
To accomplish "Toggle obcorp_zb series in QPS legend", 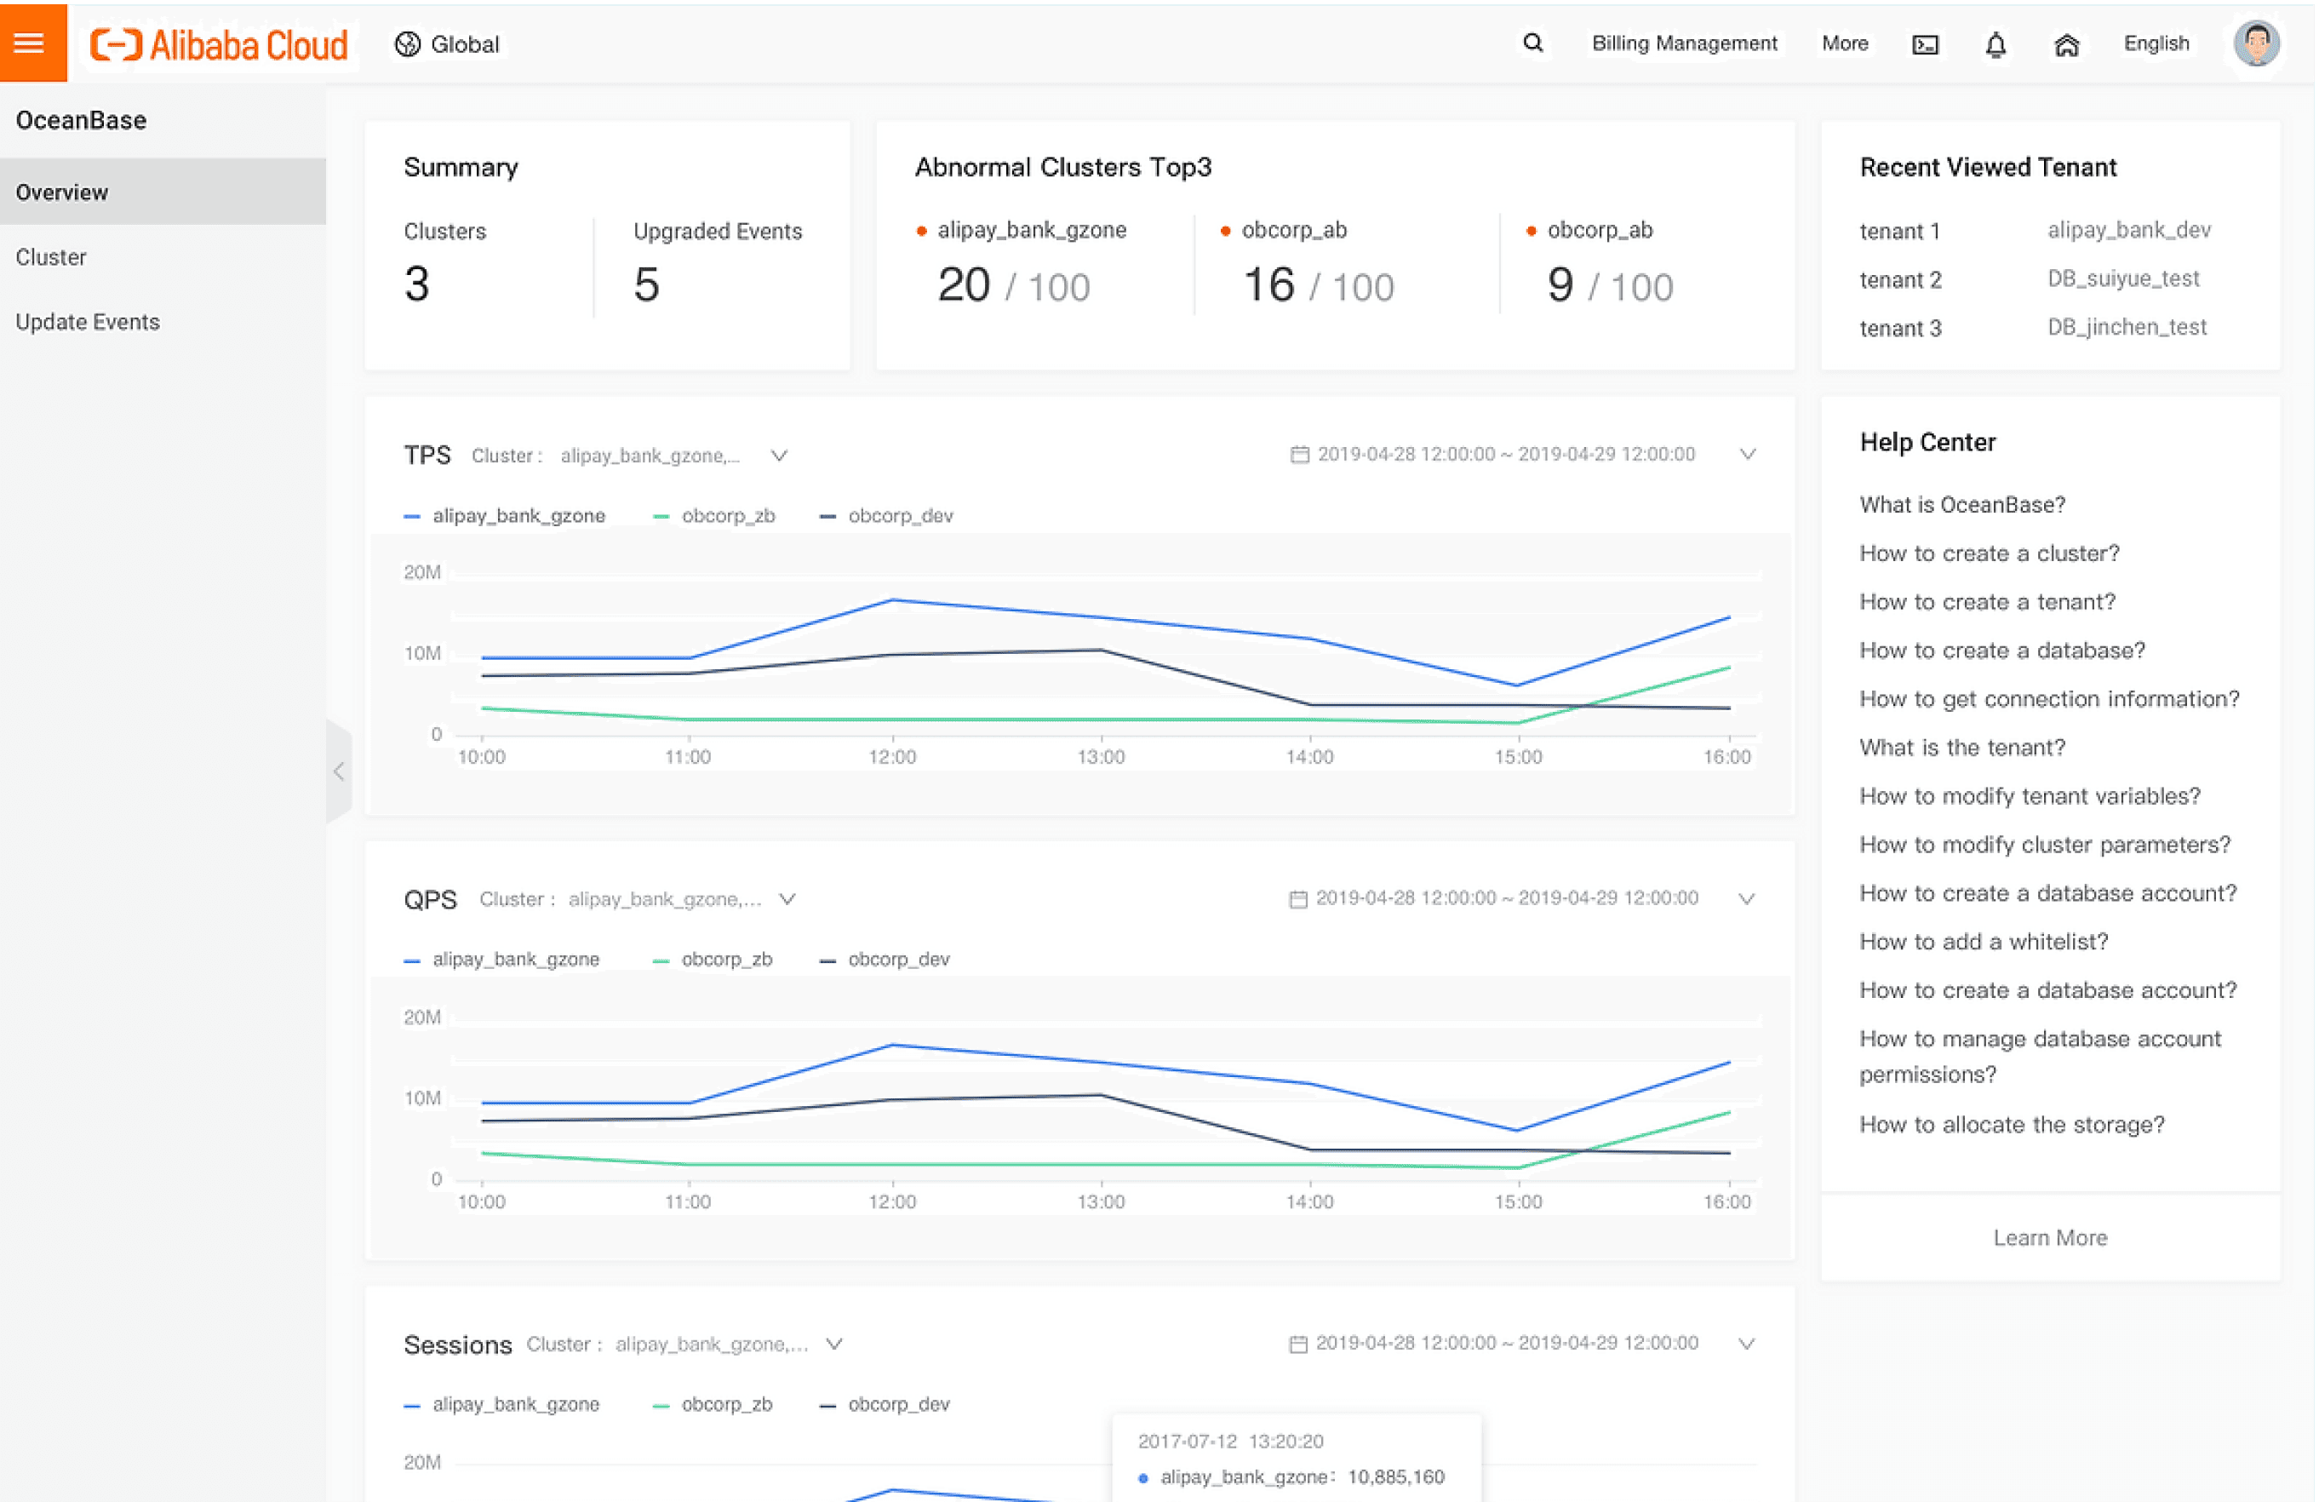I will pos(726,959).
